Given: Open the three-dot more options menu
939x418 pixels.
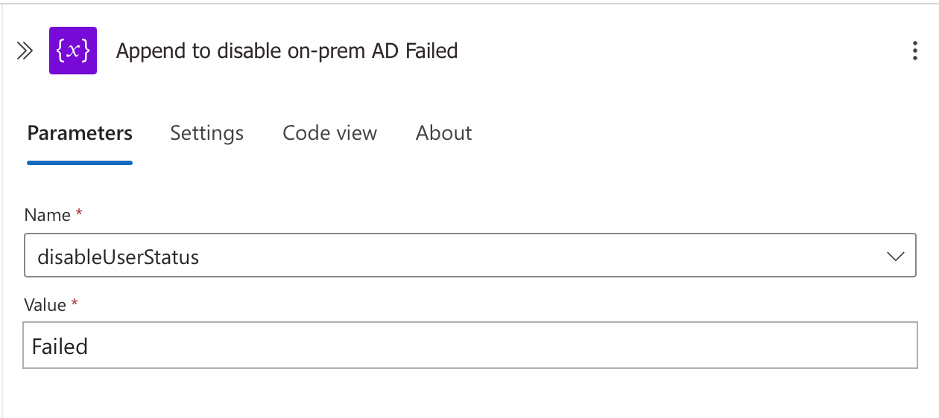Looking at the screenshot, I should pos(915,51).
